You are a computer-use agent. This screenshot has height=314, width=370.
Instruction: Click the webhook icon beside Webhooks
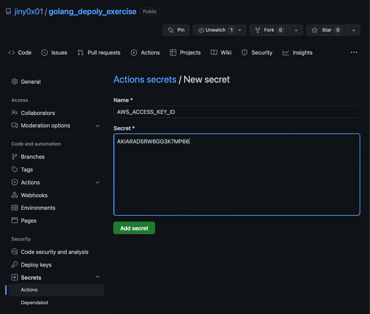(x=15, y=195)
